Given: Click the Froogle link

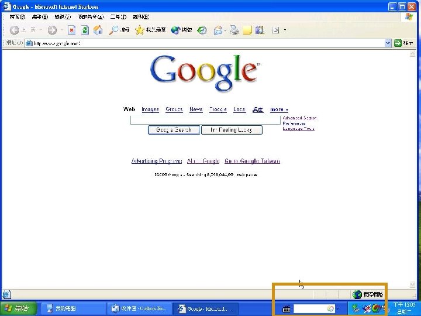Looking at the screenshot, I should [x=218, y=109].
